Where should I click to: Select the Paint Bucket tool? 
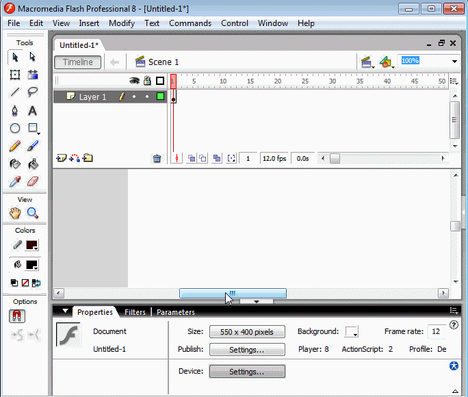click(33, 164)
